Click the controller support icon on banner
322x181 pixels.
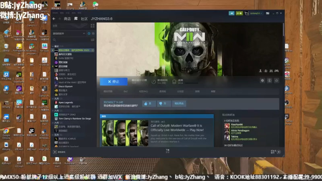point(277,71)
